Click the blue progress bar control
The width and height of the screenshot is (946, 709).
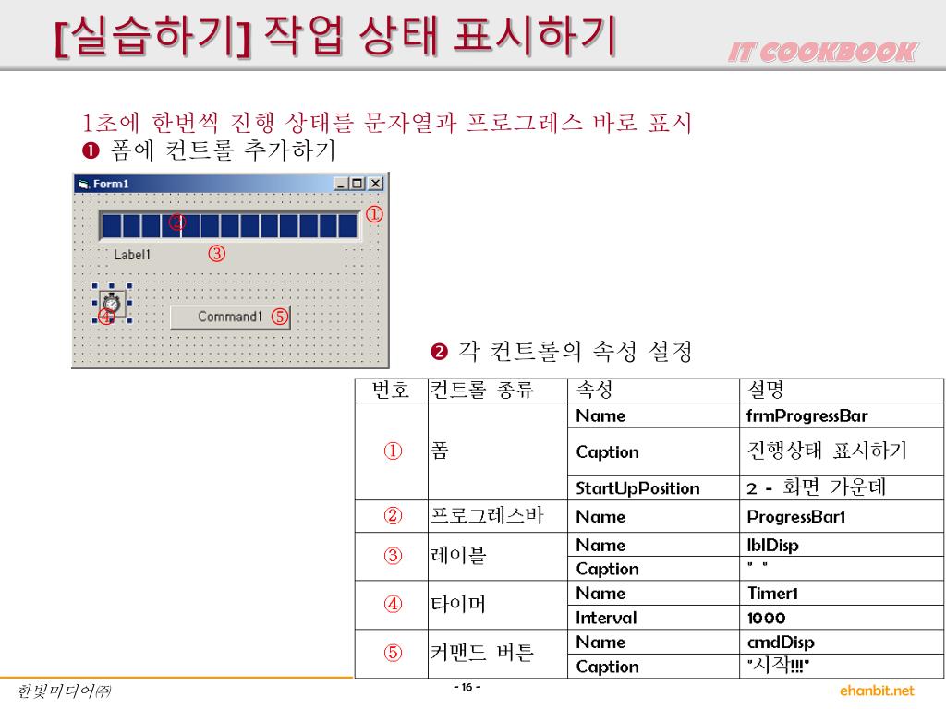pyautogui.click(x=230, y=225)
